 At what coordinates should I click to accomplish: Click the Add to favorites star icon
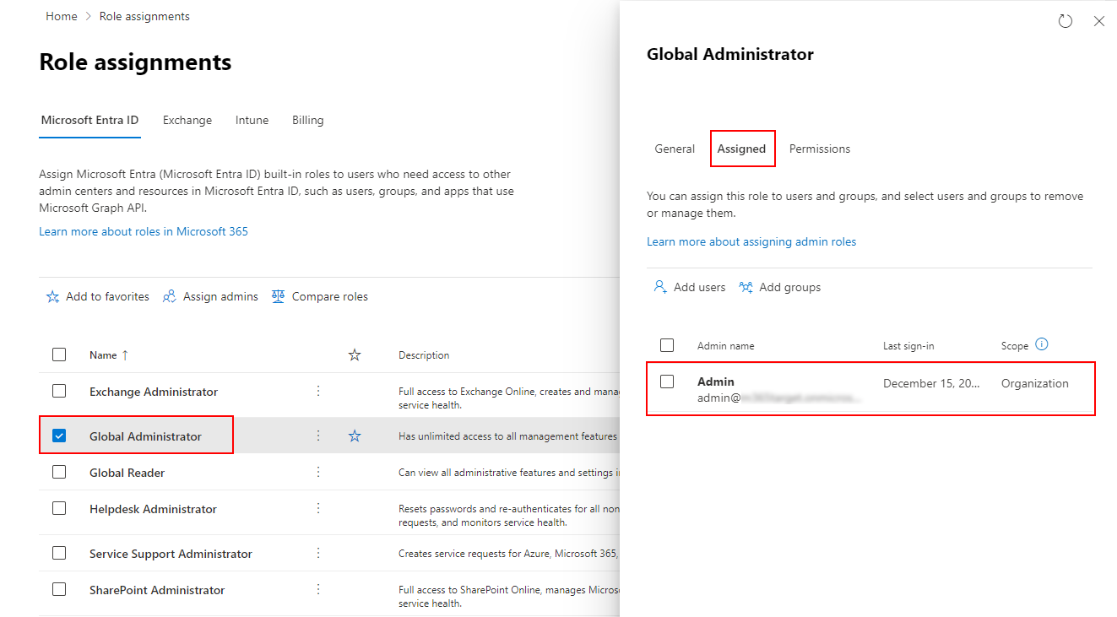click(52, 296)
